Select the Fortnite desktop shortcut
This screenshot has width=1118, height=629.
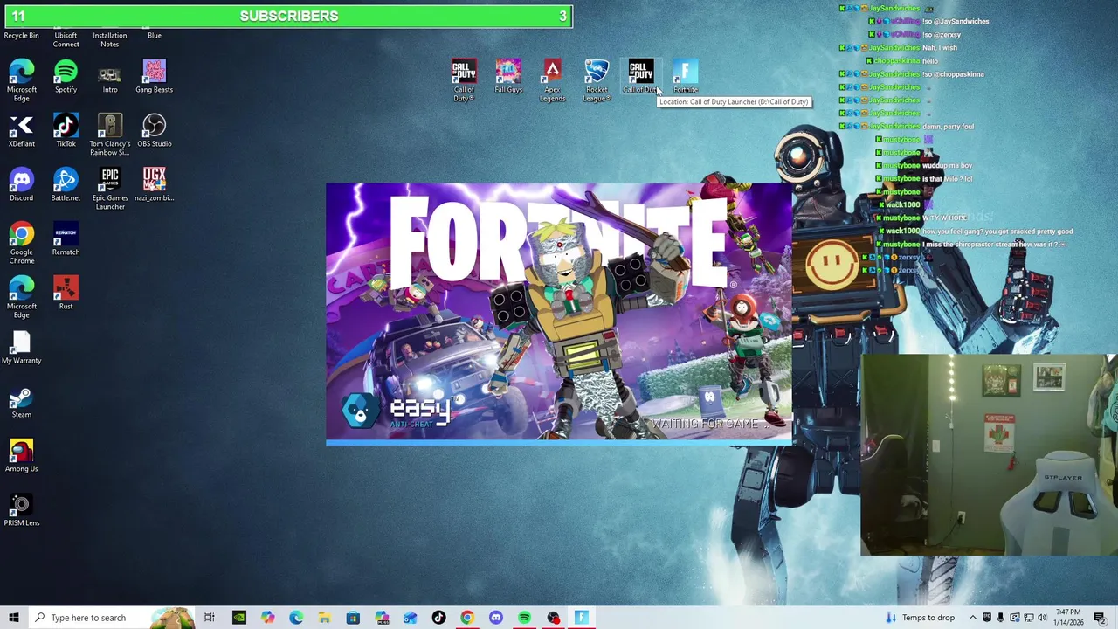pos(686,77)
